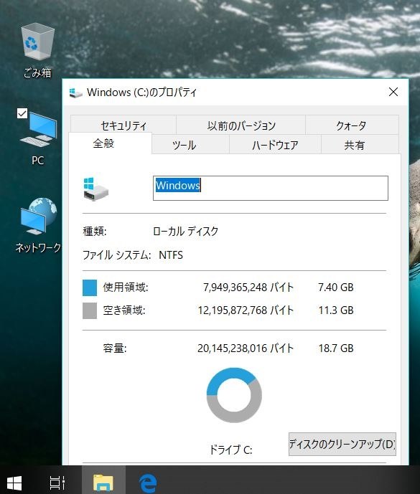Switch to the ハードウェア tab

pyautogui.click(x=275, y=145)
